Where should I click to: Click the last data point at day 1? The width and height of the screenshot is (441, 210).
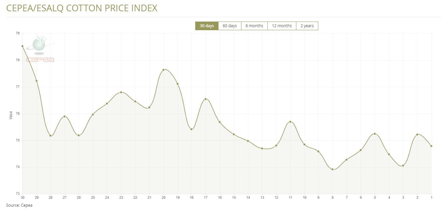[431, 146]
